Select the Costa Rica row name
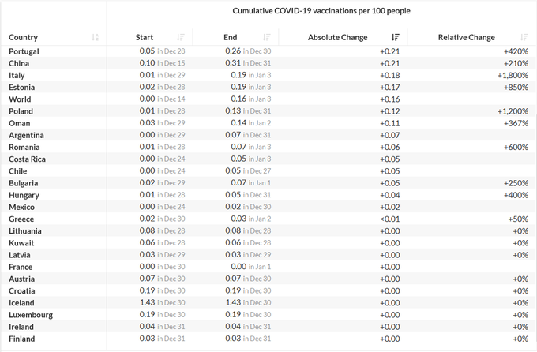The height and width of the screenshot is (352, 537). point(27,159)
